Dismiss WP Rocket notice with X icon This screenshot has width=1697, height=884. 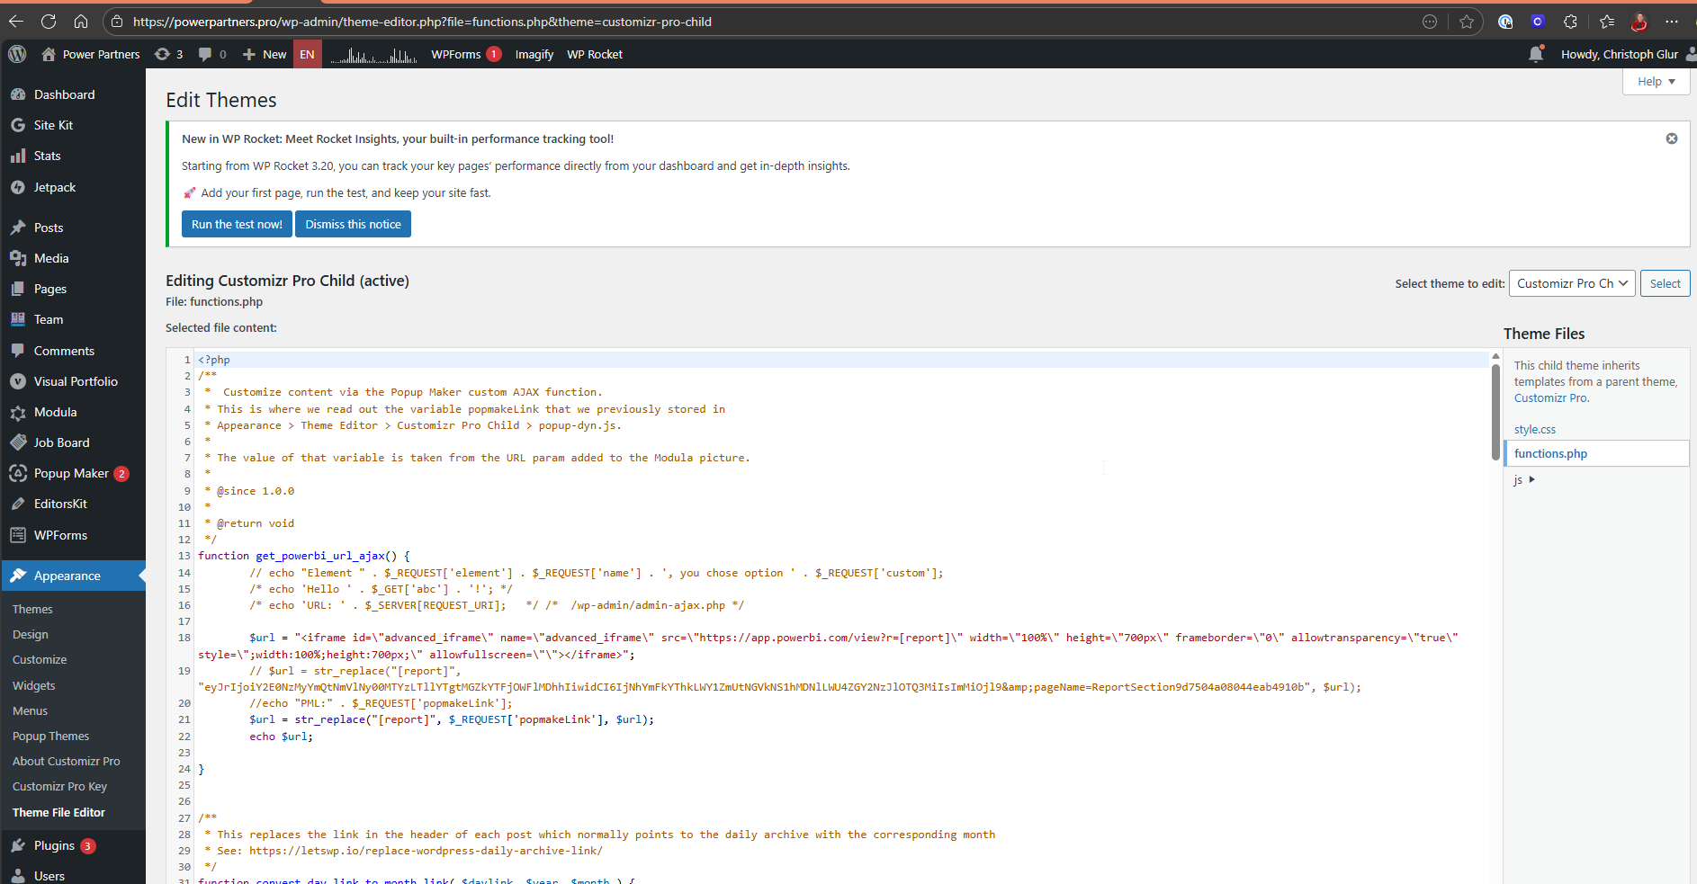pos(1672,138)
